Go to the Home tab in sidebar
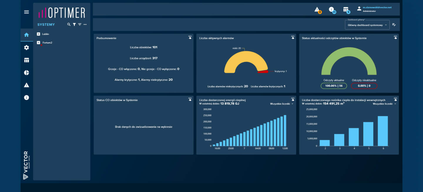The image size is (423, 192). coord(26,35)
